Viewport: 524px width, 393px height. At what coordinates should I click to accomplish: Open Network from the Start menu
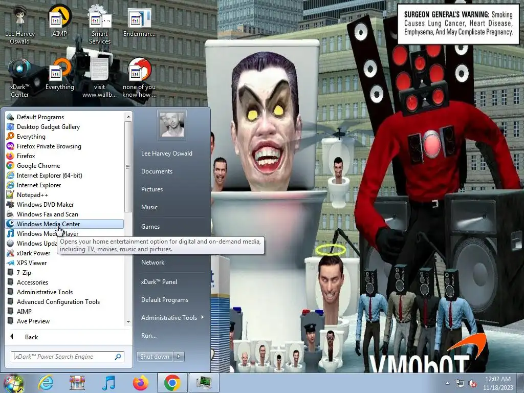point(152,263)
